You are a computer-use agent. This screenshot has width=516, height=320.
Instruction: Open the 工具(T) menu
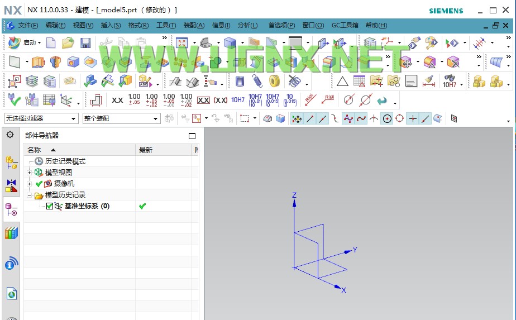(166, 25)
